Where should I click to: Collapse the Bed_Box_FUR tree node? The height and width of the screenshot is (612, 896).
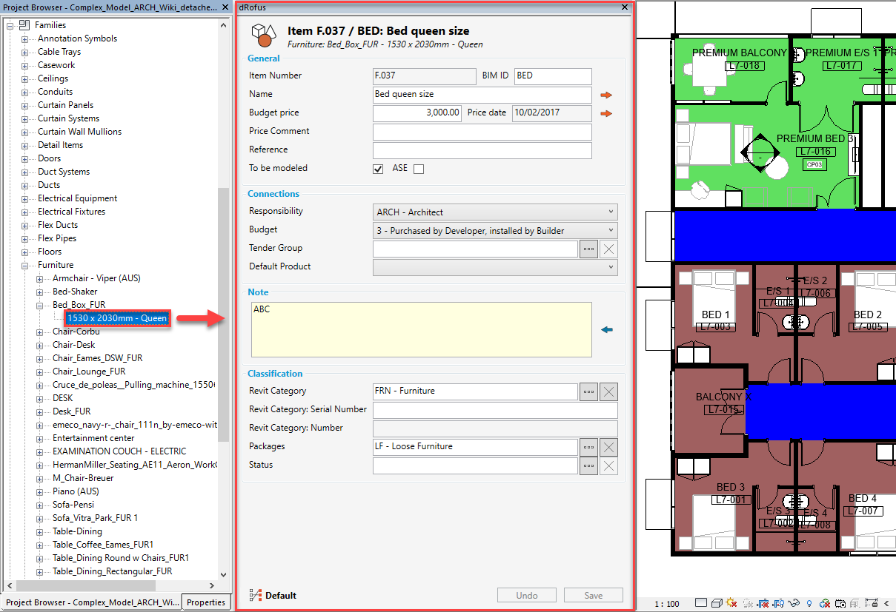(x=40, y=305)
